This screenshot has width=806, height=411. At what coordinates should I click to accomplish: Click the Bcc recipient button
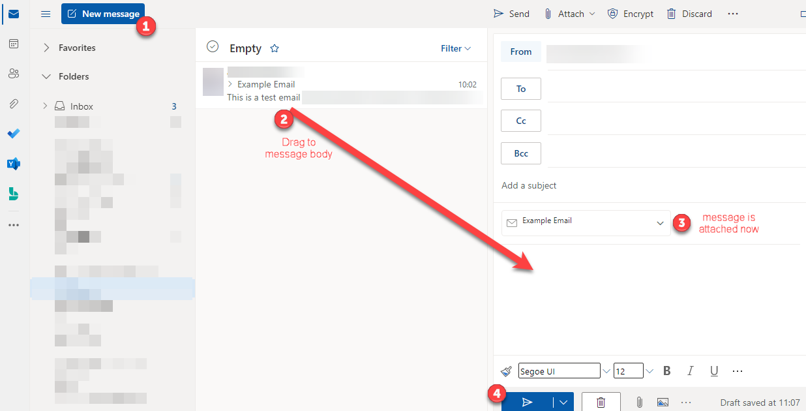pyautogui.click(x=520, y=153)
